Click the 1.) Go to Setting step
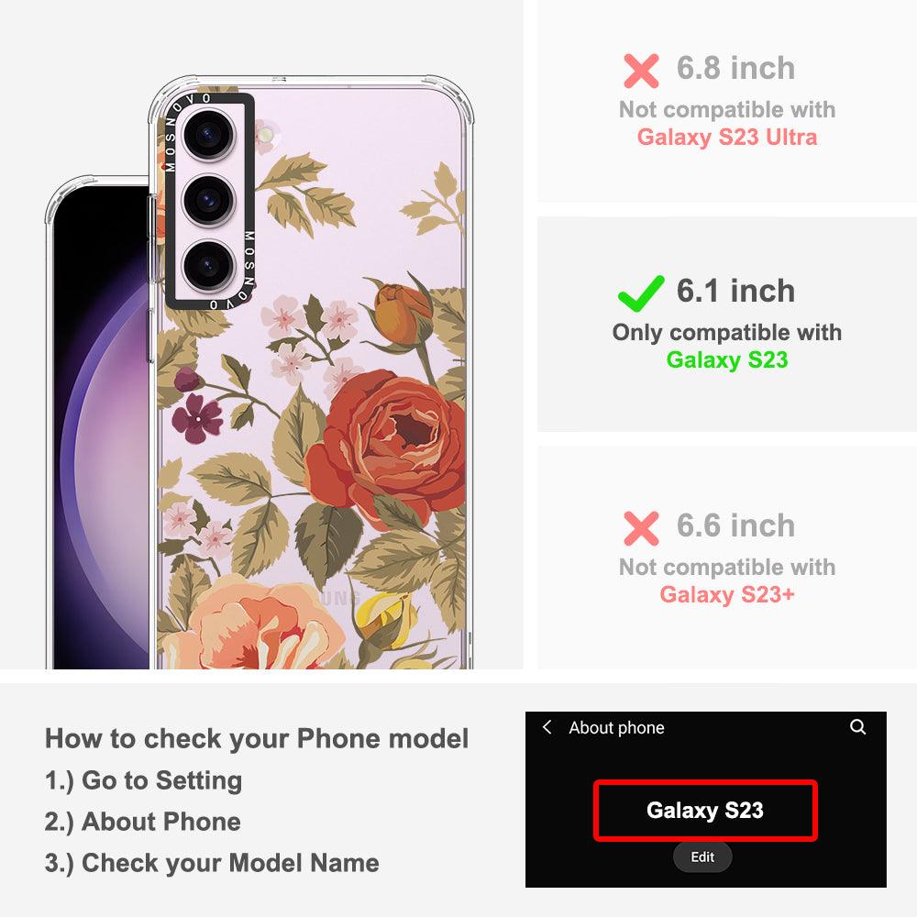The width and height of the screenshot is (917, 917). click(143, 780)
